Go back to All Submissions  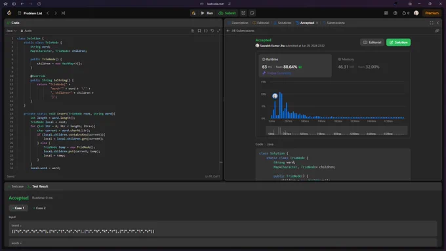240,31
